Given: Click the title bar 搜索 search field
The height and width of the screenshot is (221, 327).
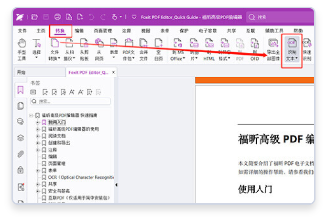Looking at the screenshot, I should pos(280,17).
